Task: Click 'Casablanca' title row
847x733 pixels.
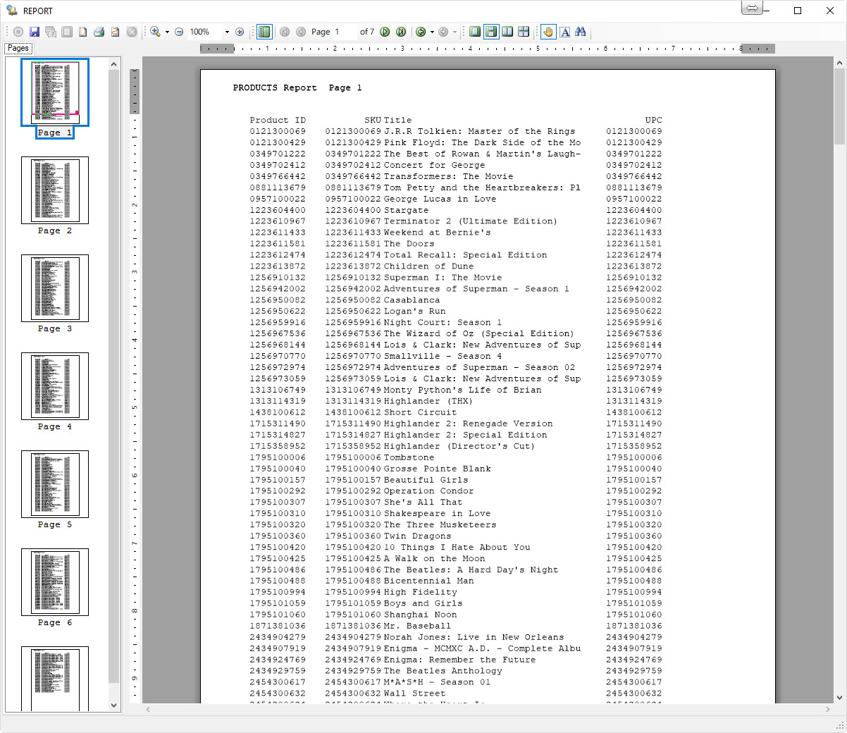Action: click(x=412, y=300)
